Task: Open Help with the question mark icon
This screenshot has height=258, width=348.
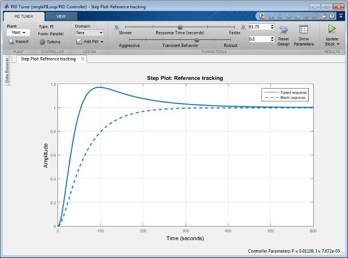Action: coord(332,16)
